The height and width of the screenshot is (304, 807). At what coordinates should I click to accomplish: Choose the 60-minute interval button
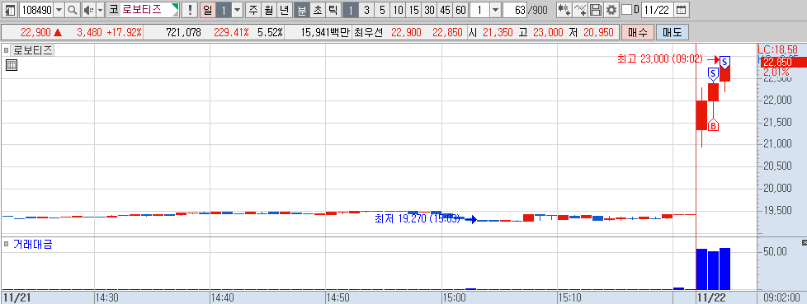click(460, 10)
